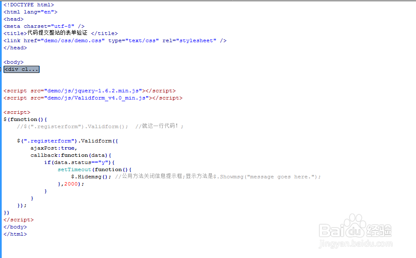Image resolution: width=416 pixels, height=258 pixels.
Task: Click the opening "<head>" tag
Action: click(x=14, y=19)
